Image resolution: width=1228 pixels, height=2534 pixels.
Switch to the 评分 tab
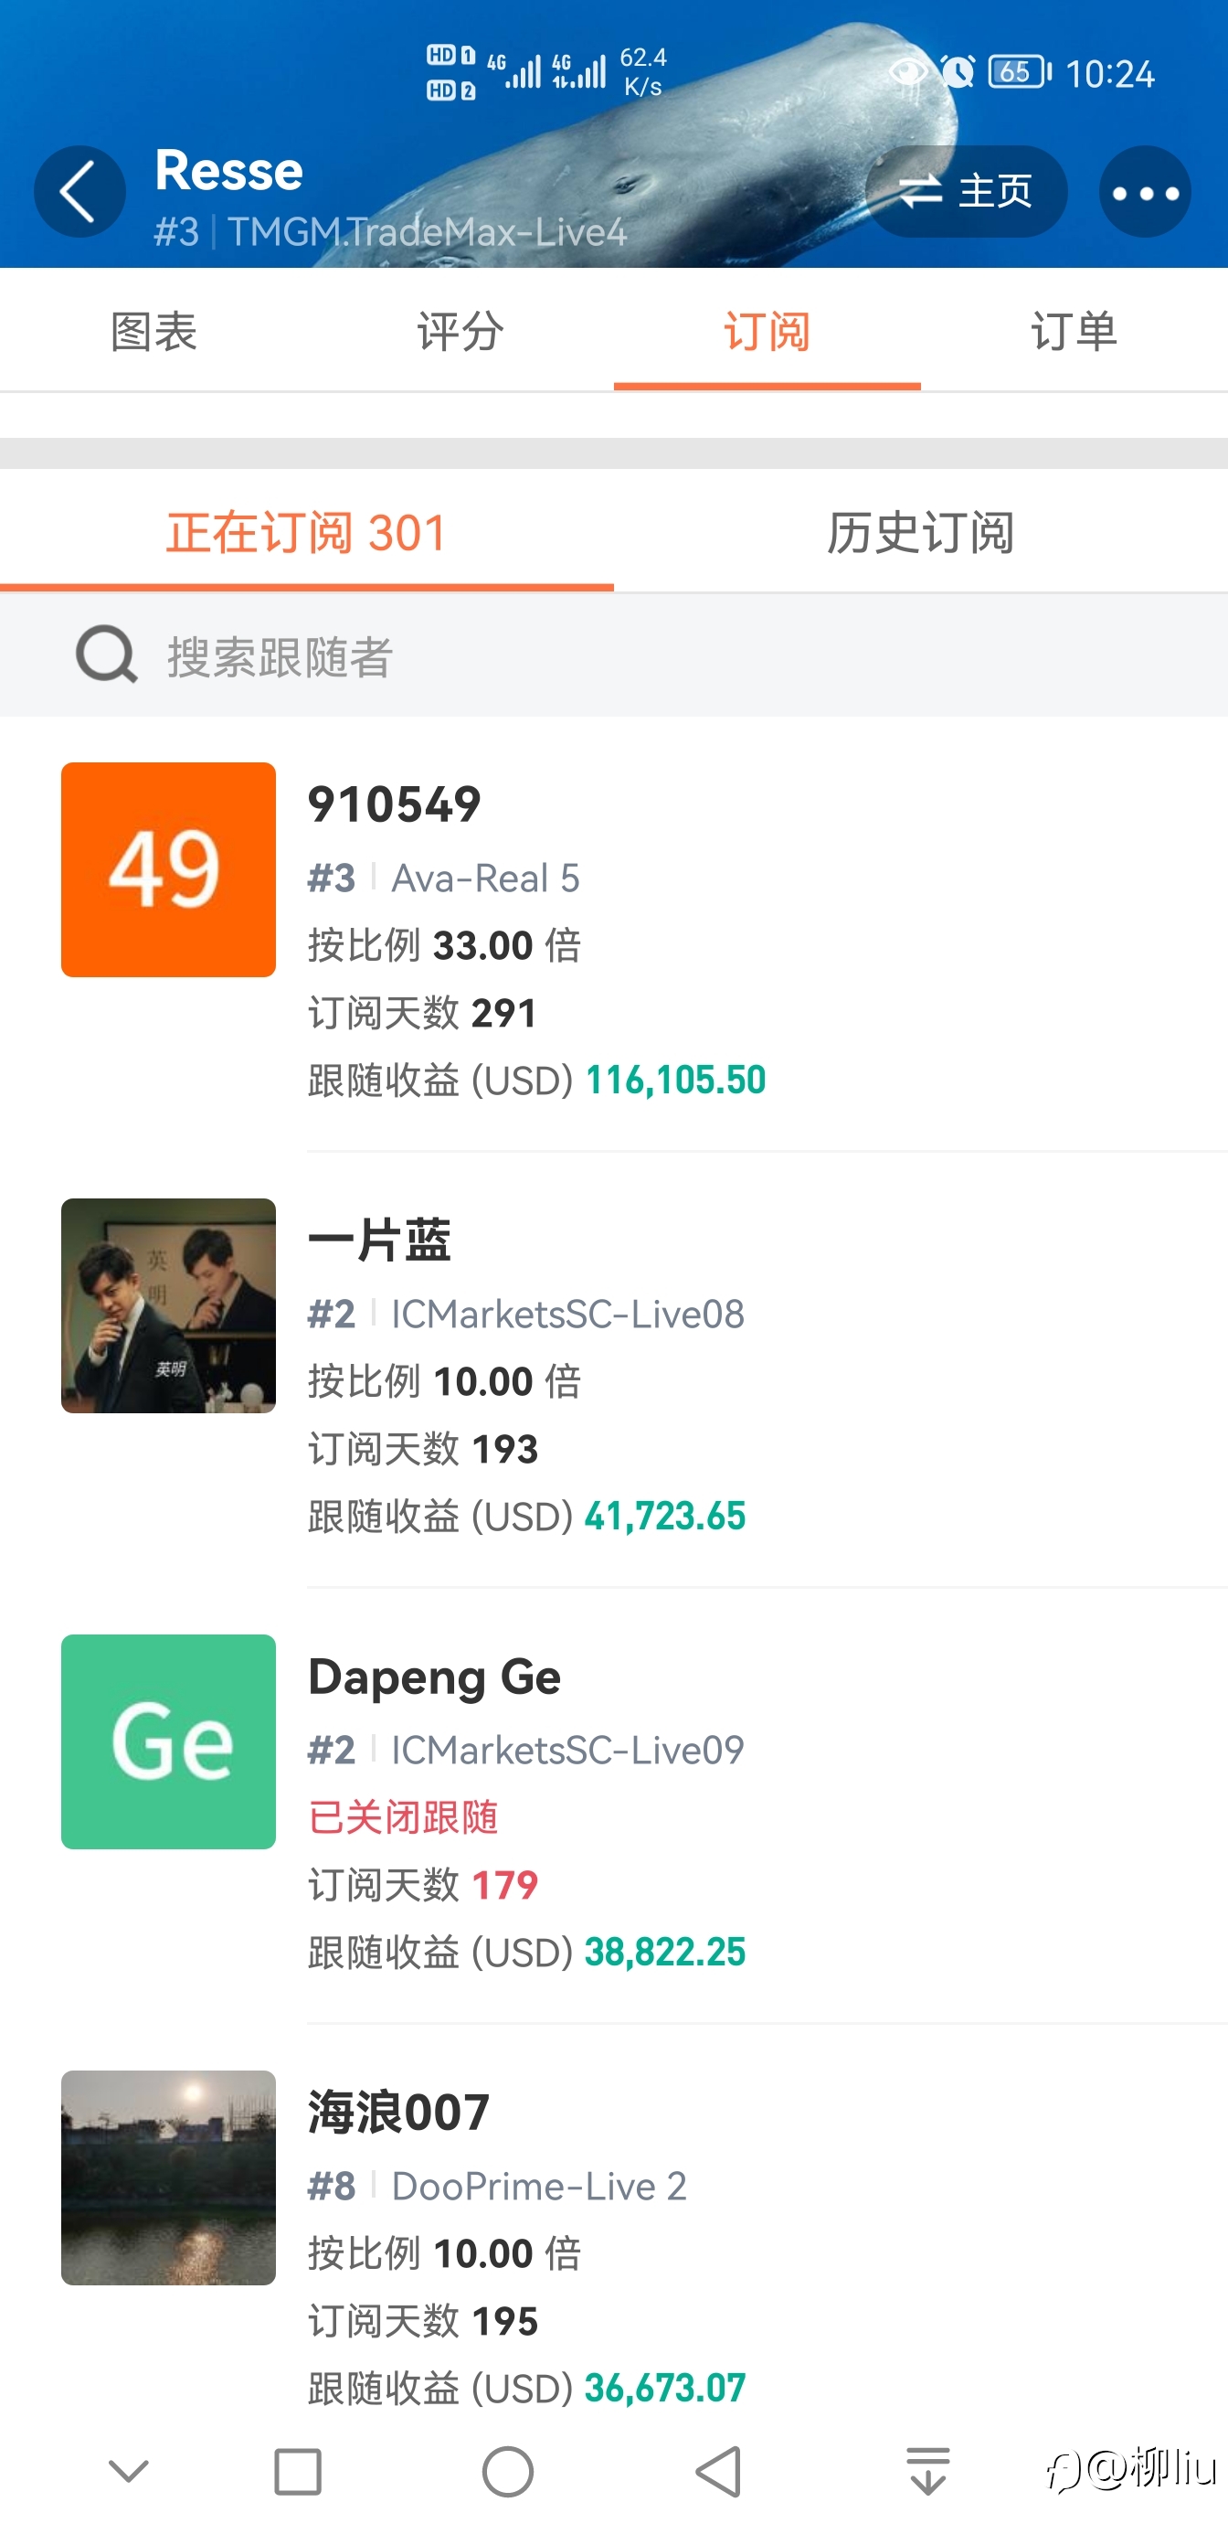point(460,331)
